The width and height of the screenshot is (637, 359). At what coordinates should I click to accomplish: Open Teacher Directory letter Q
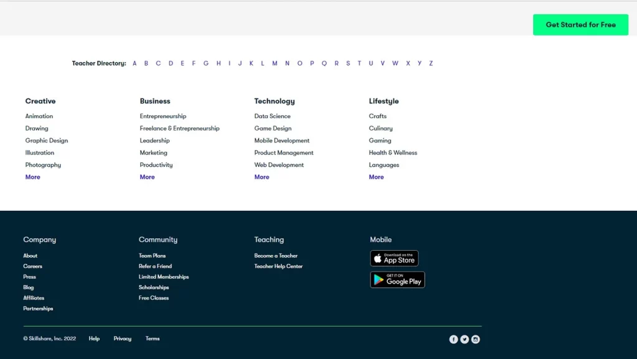point(324,63)
